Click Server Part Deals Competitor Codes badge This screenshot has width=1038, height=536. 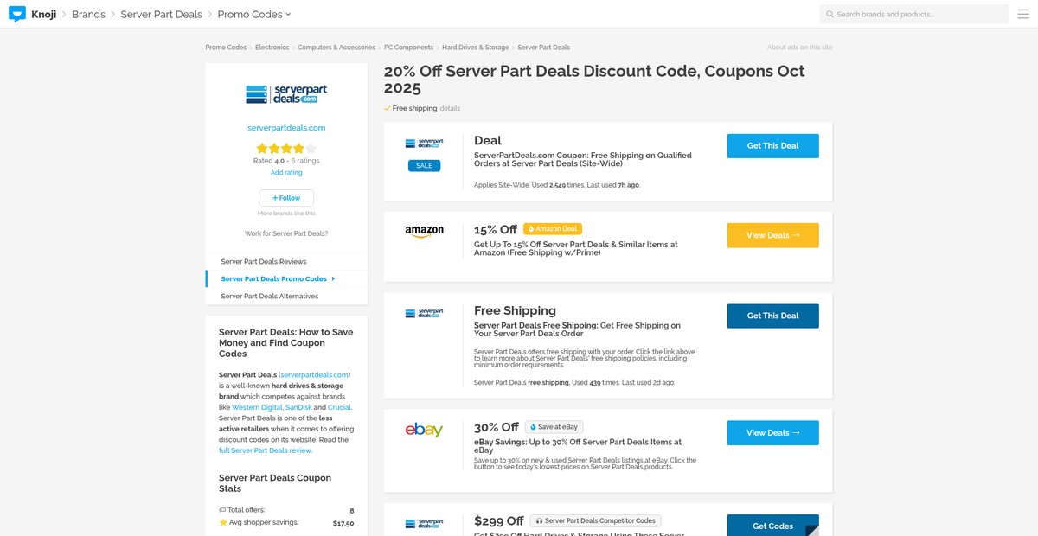coord(595,521)
